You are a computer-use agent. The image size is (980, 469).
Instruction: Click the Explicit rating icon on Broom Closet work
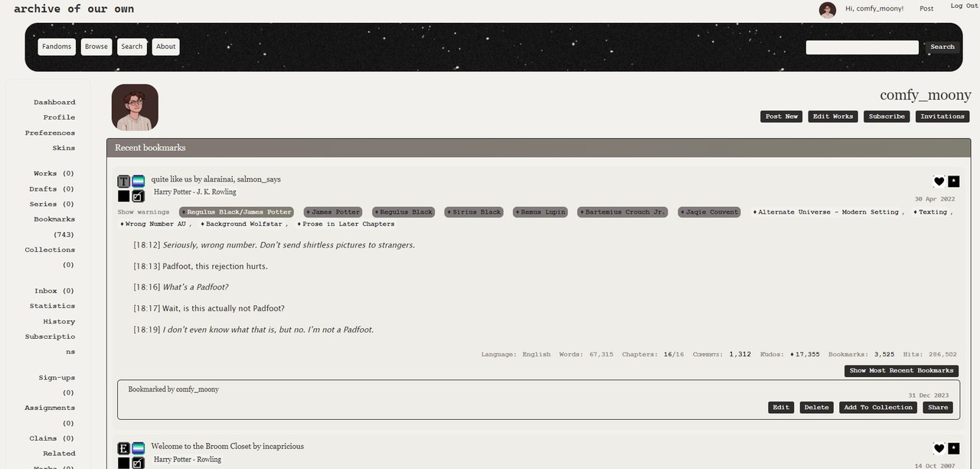(x=123, y=448)
